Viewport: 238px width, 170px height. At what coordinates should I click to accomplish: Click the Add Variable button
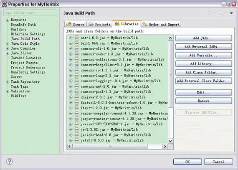204,55
